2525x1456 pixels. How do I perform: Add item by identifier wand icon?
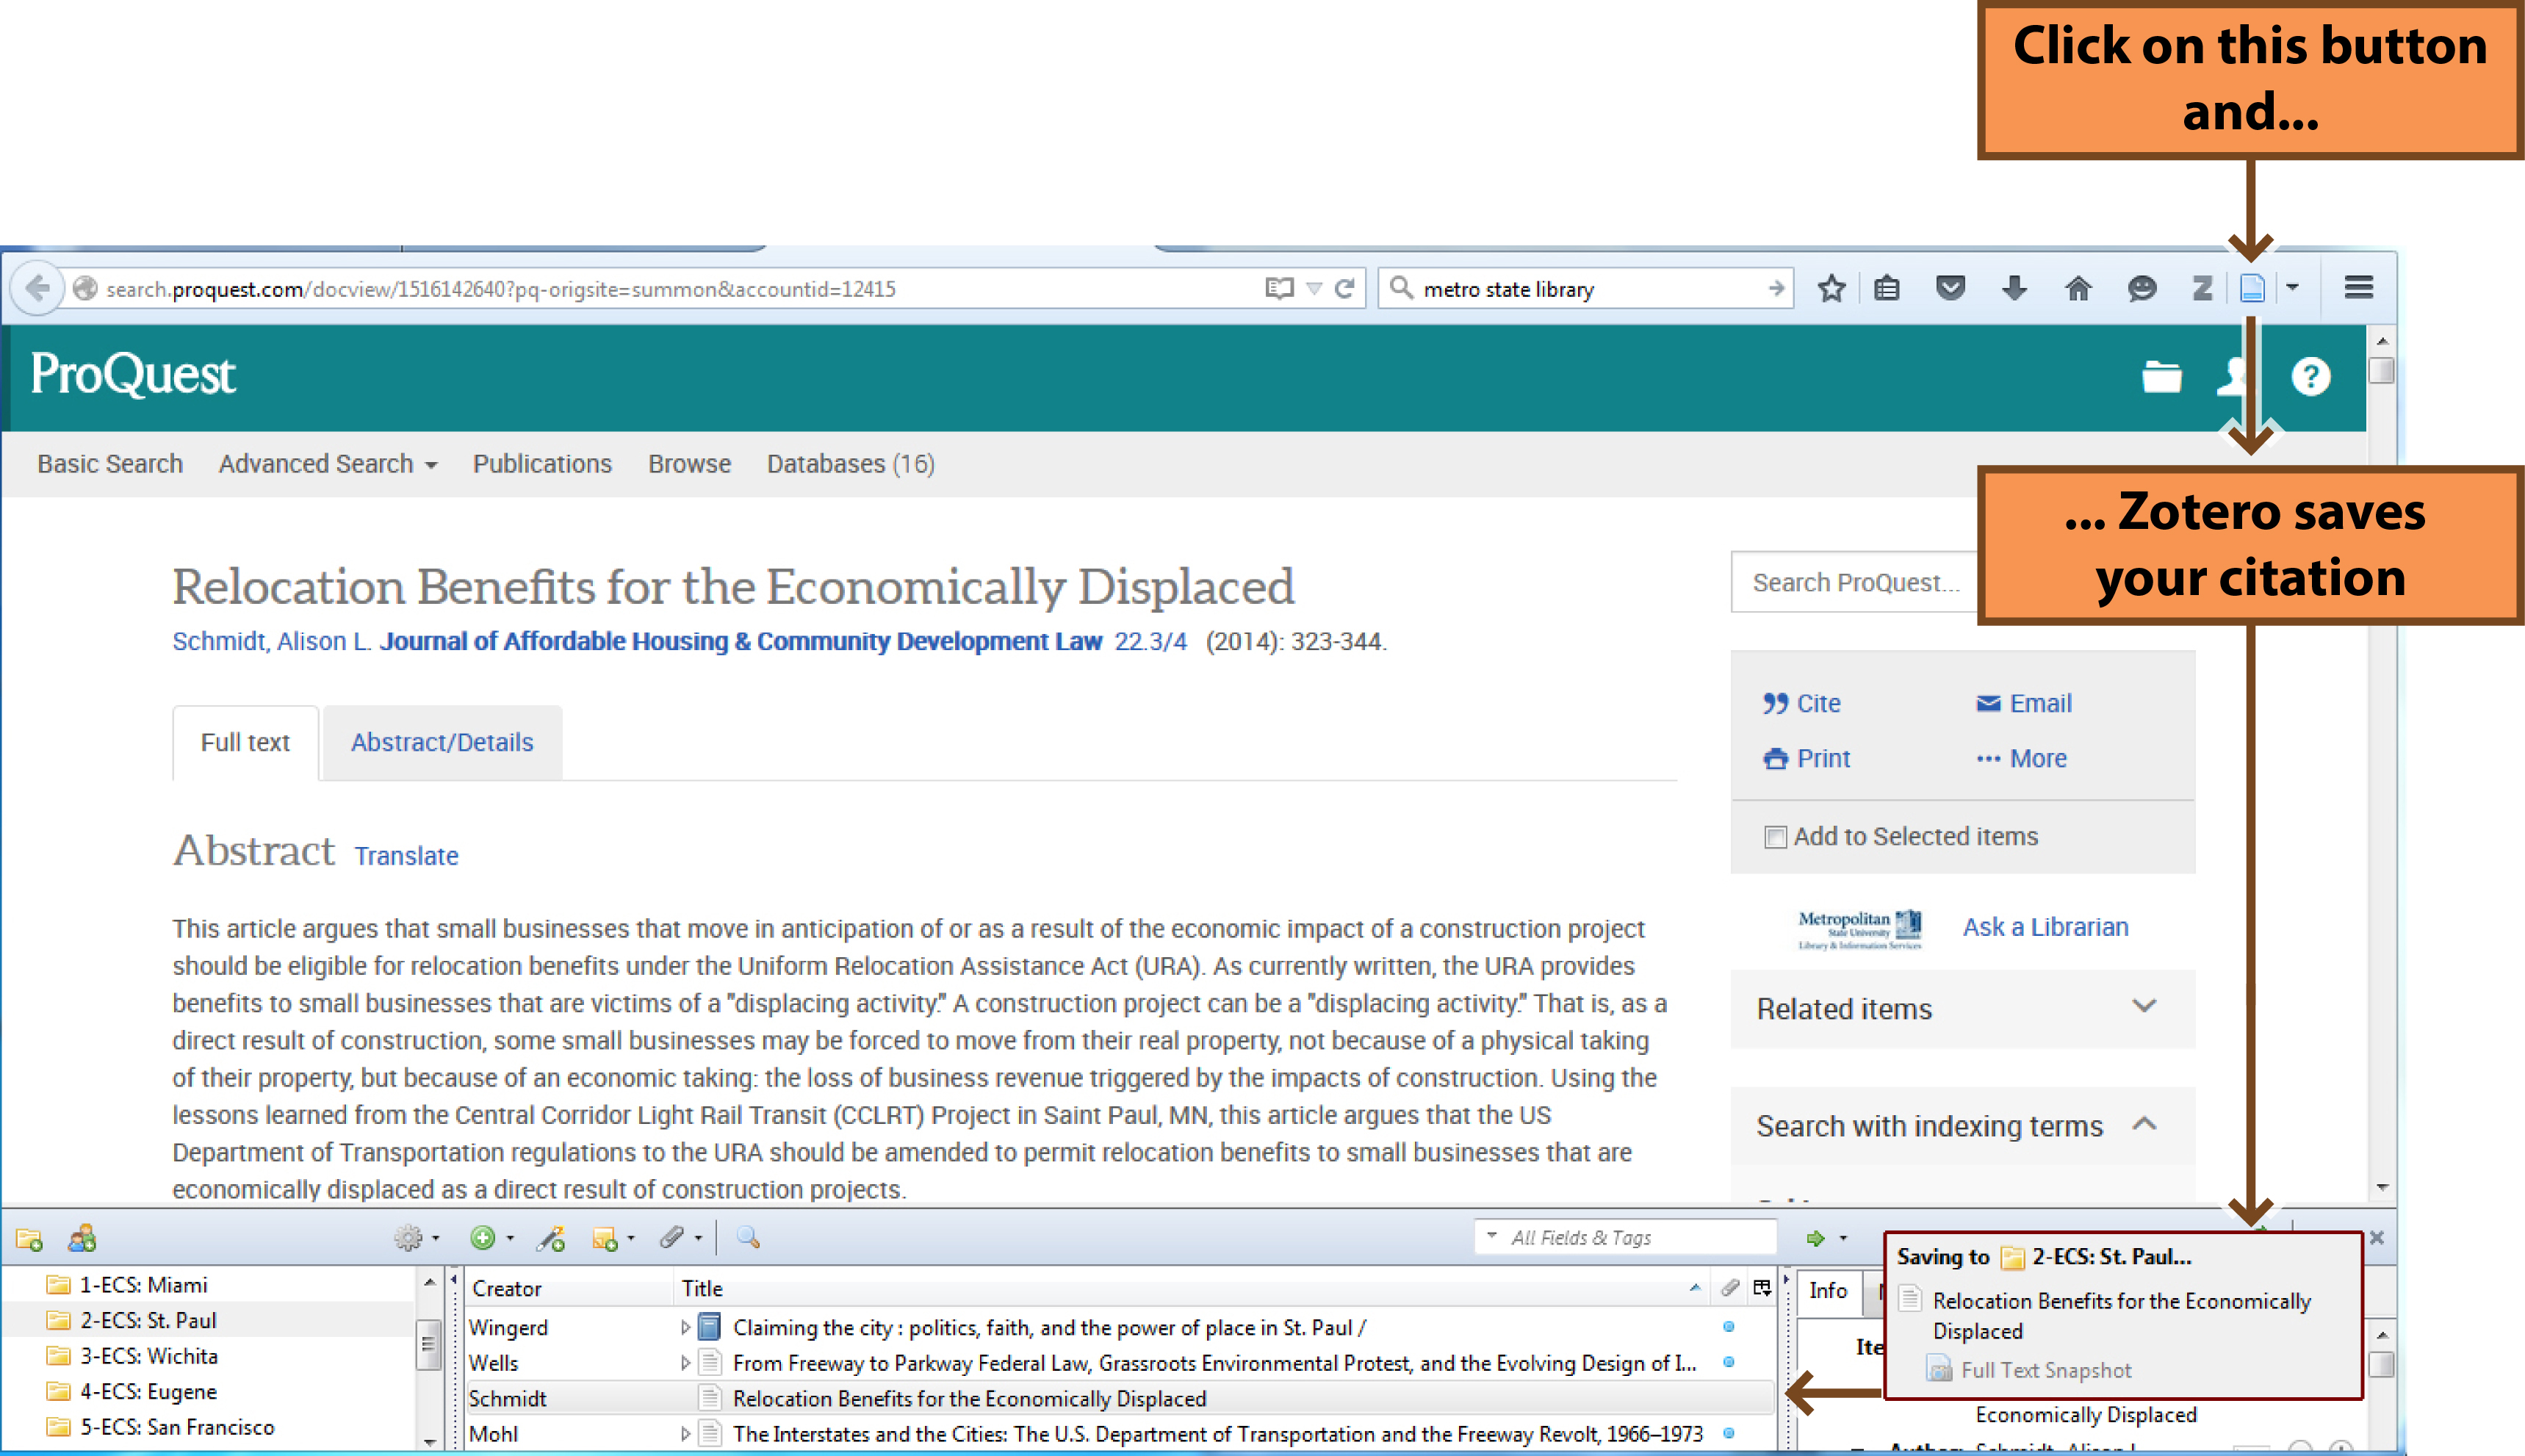pyautogui.click(x=550, y=1239)
